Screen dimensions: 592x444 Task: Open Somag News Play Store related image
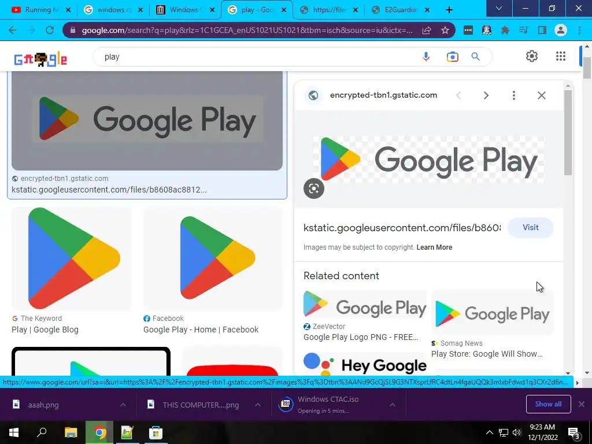pyautogui.click(x=493, y=313)
